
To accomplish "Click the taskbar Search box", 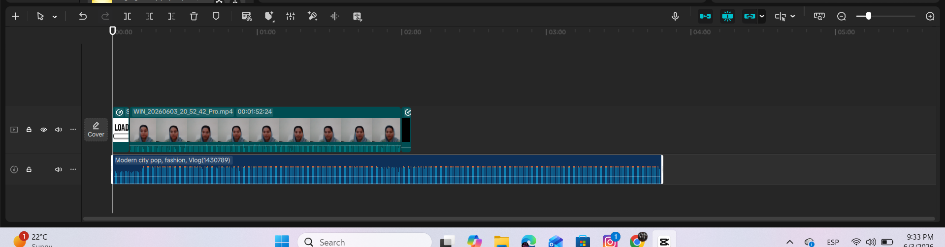I will click(364, 241).
